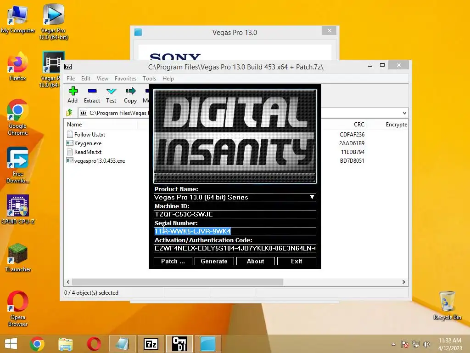470x353 pixels.
Task: Select the Google Chrome desktop icon
Action: point(18,117)
